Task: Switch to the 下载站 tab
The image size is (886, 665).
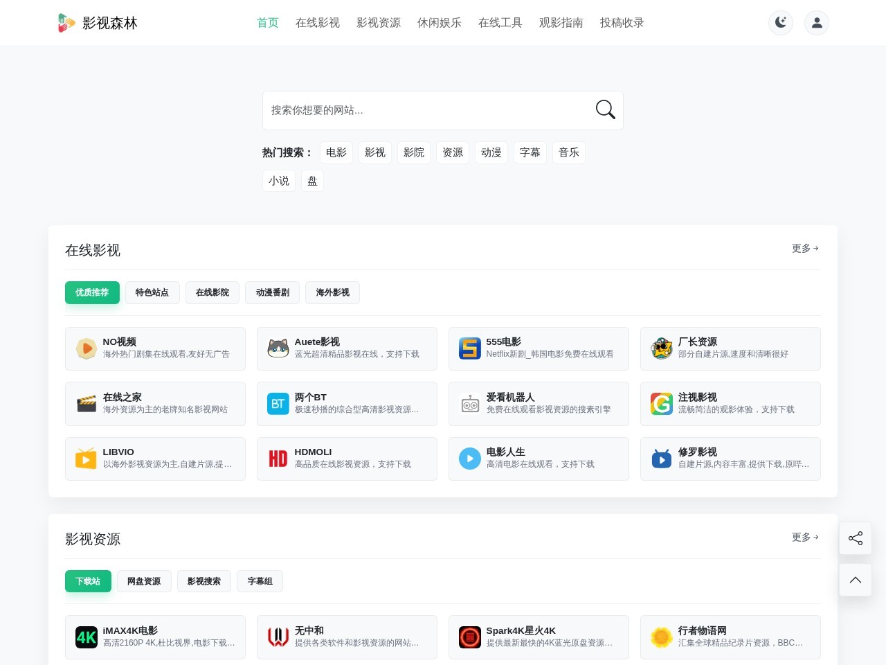Action: point(88,581)
